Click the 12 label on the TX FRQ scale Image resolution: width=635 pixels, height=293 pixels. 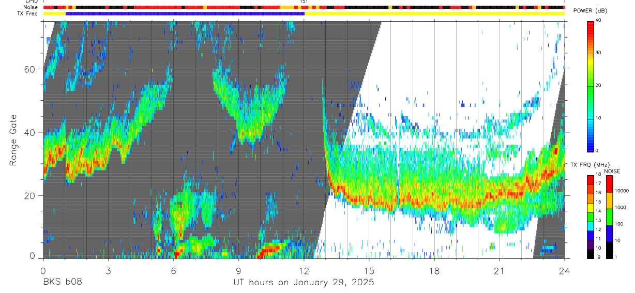(x=599, y=229)
